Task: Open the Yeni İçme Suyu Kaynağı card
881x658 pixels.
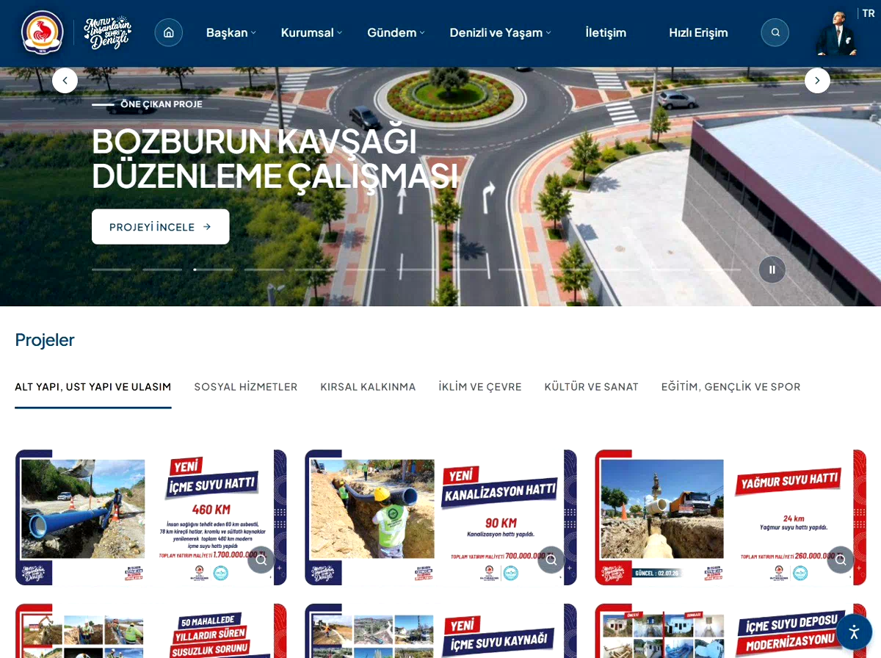Action: pos(440,631)
